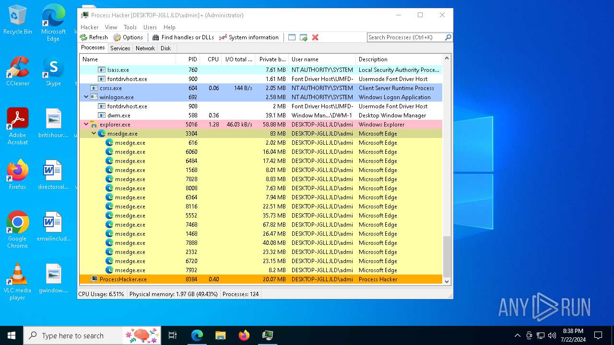Select the Processes tab
This screenshot has width=614, height=345.
pos(93,48)
